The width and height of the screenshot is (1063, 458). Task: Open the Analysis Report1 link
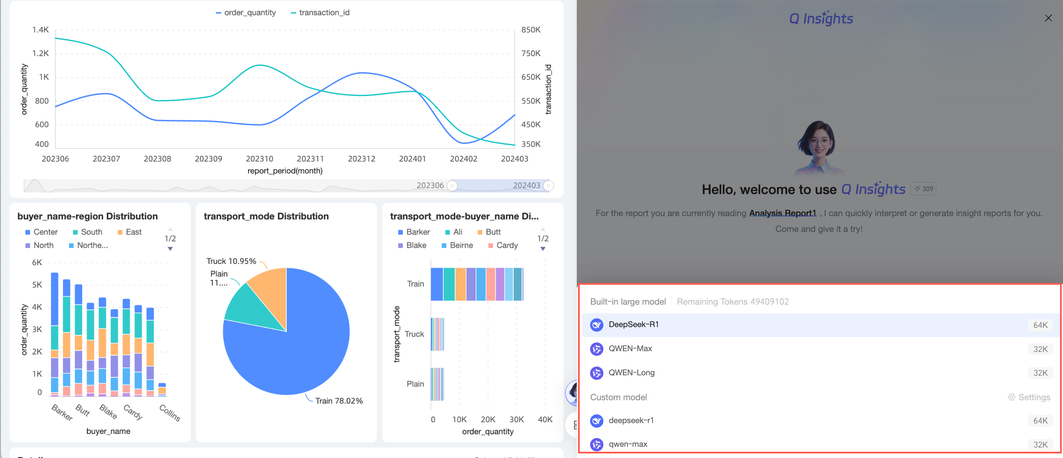click(782, 213)
